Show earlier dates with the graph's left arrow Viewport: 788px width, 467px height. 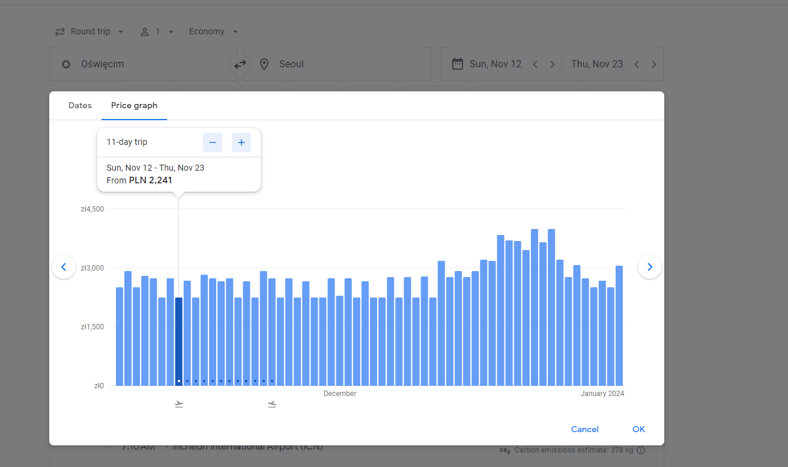point(64,267)
